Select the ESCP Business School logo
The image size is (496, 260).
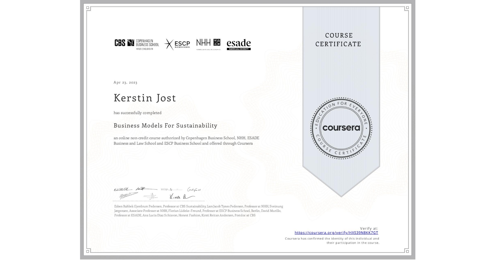[x=177, y=44]
